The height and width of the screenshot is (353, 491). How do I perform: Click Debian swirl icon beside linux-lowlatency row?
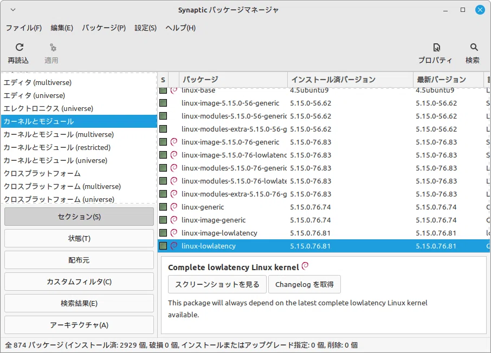(174, 246)
